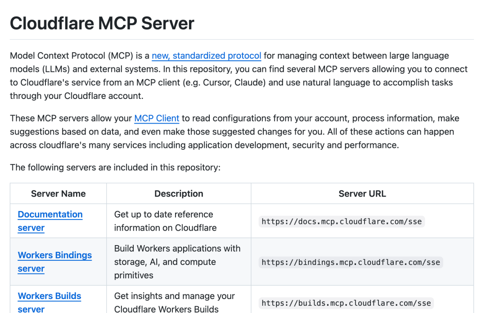This screenshot has width=486, height=313.
Task: Click the "Description" column header
Action: click(179, 194)
